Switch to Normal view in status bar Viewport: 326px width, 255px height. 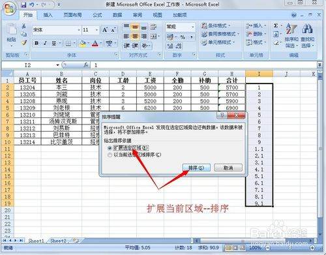point(228,248)
